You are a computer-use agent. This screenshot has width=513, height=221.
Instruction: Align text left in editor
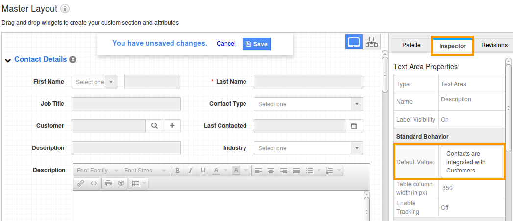(258, 171)
